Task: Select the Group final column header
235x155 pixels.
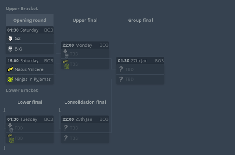Action: point(140,20)
